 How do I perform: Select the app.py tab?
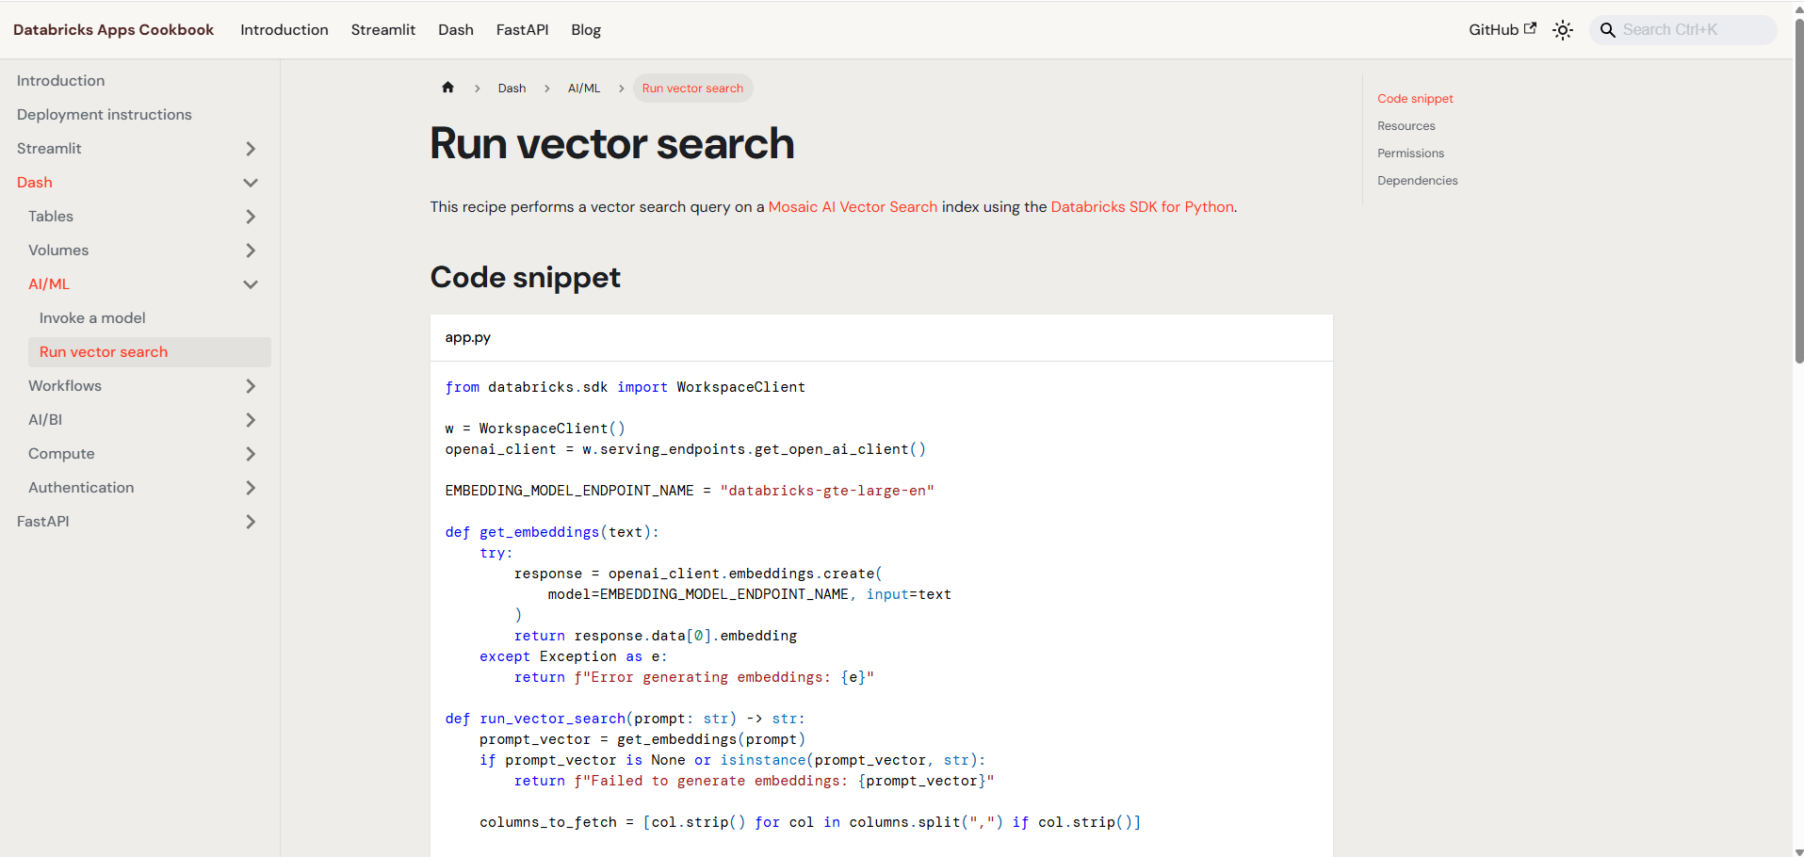[x=467, y=337]
